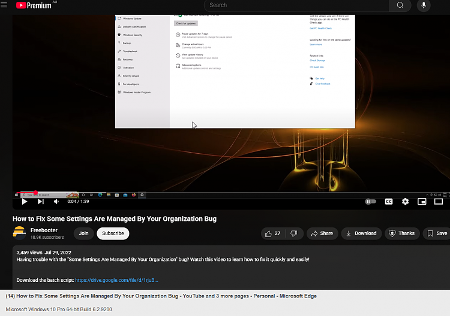The image size is (450, 316).
Task: Click Settings gear in video taskbar
Action: click(x=142, y=195)
